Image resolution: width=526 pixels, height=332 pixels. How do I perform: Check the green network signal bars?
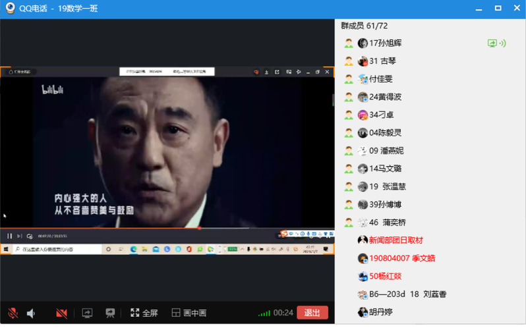pos(264,314)
